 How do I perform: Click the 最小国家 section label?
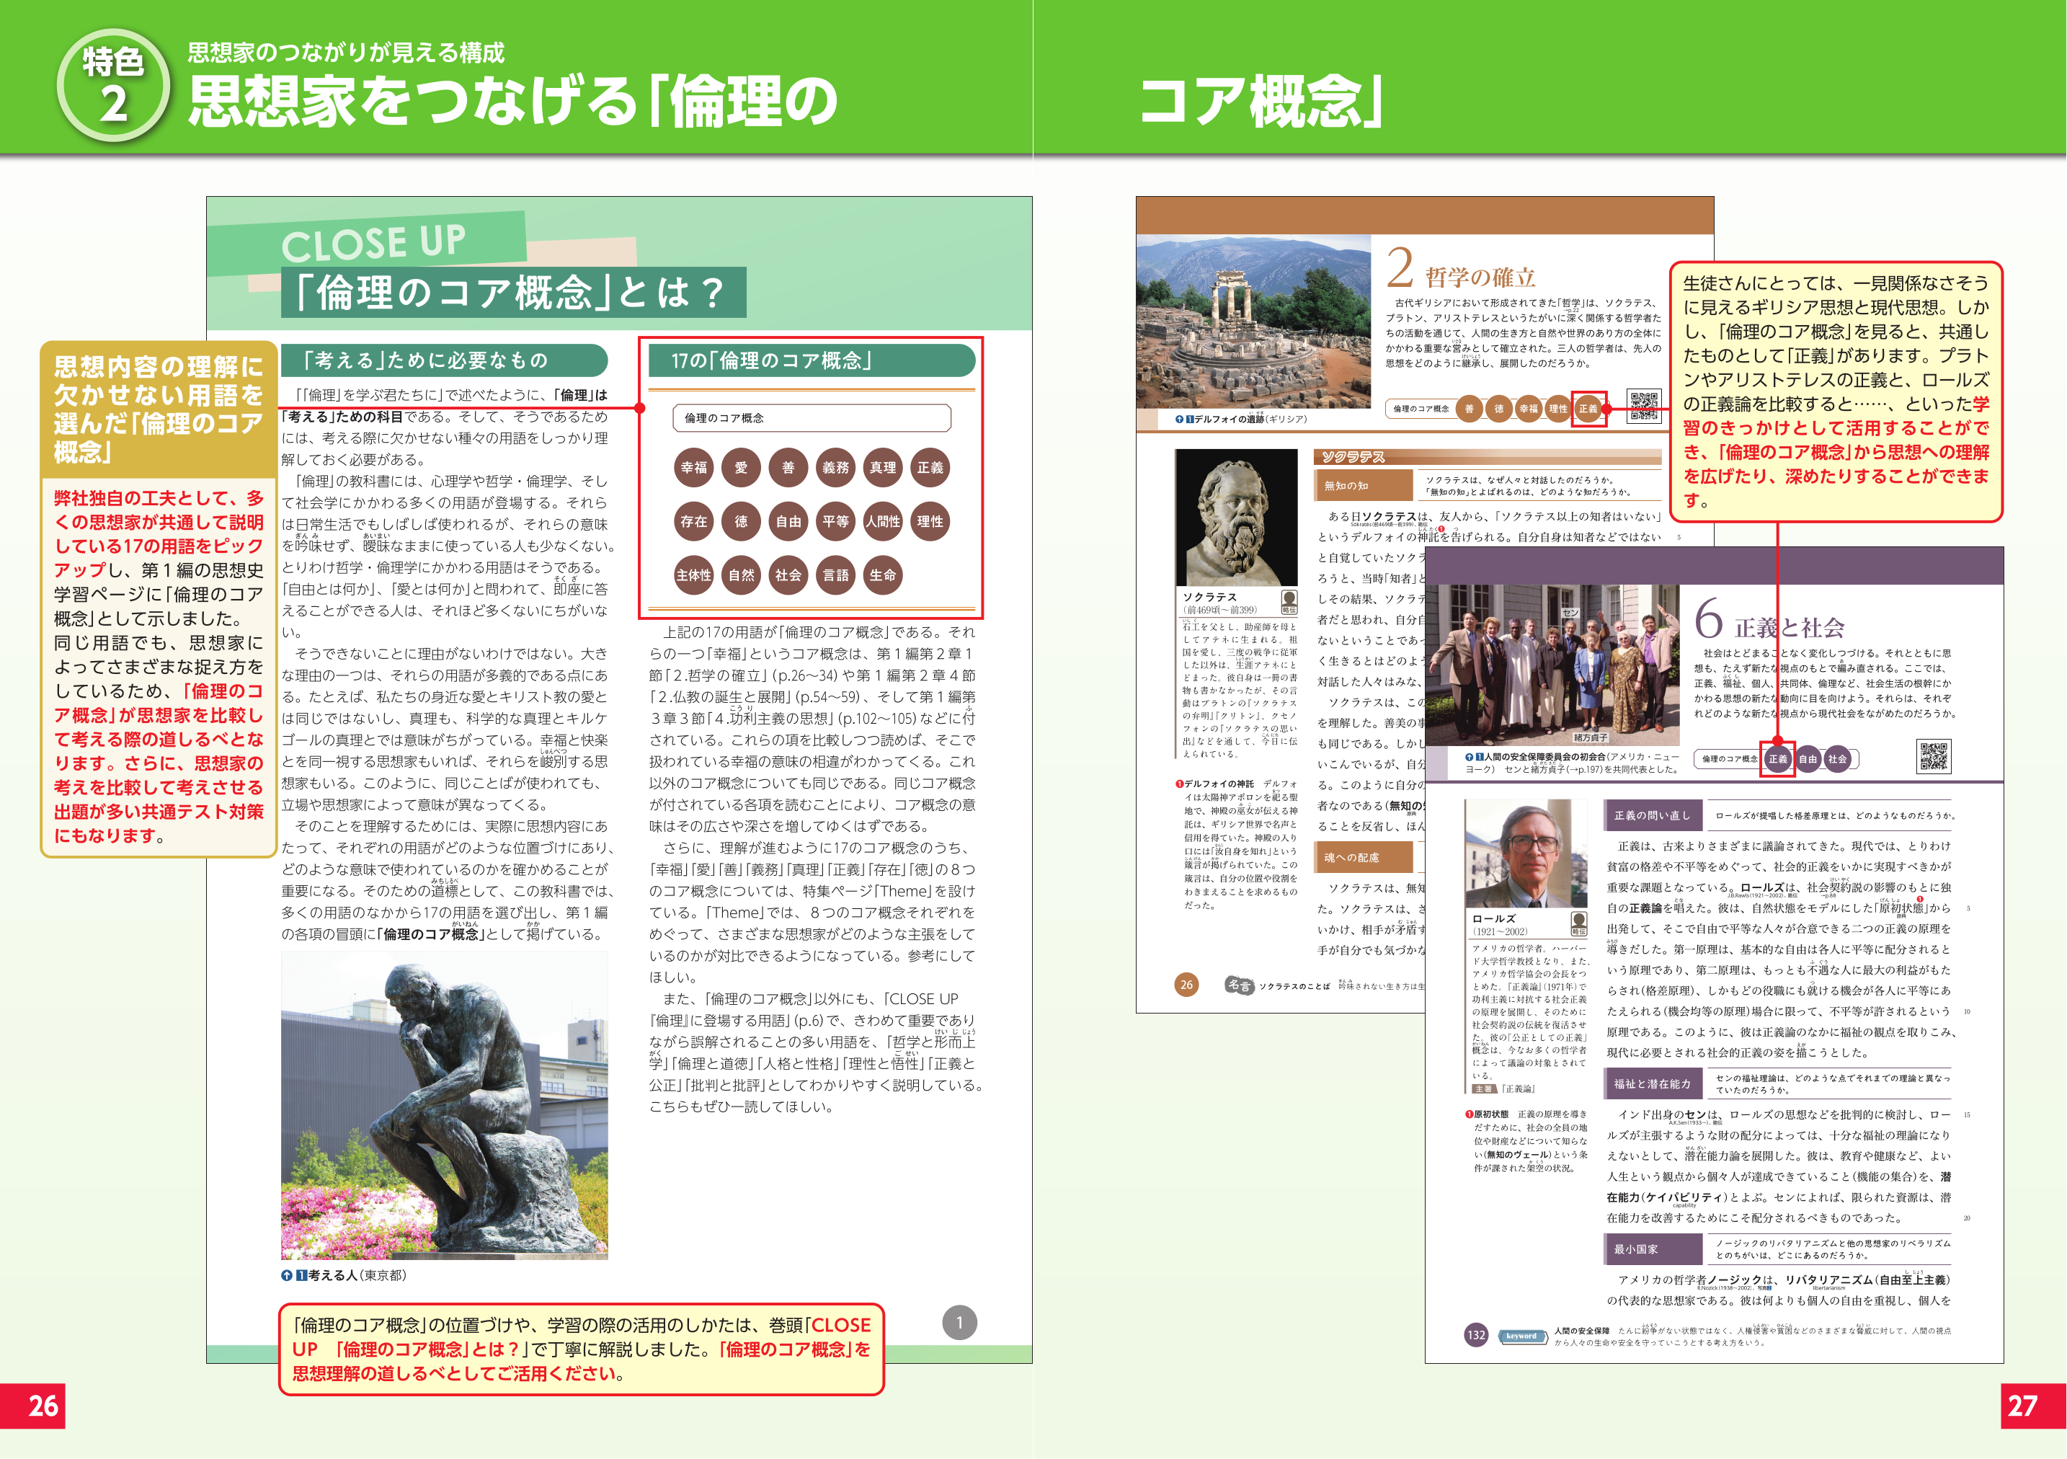point(1653,1249)
